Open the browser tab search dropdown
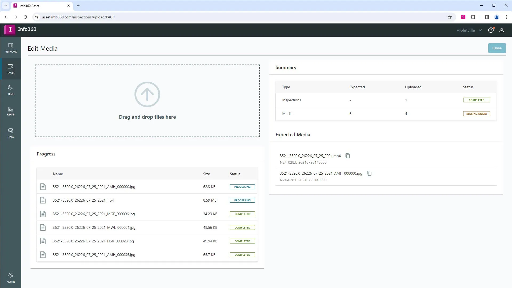 coord(5,5)
